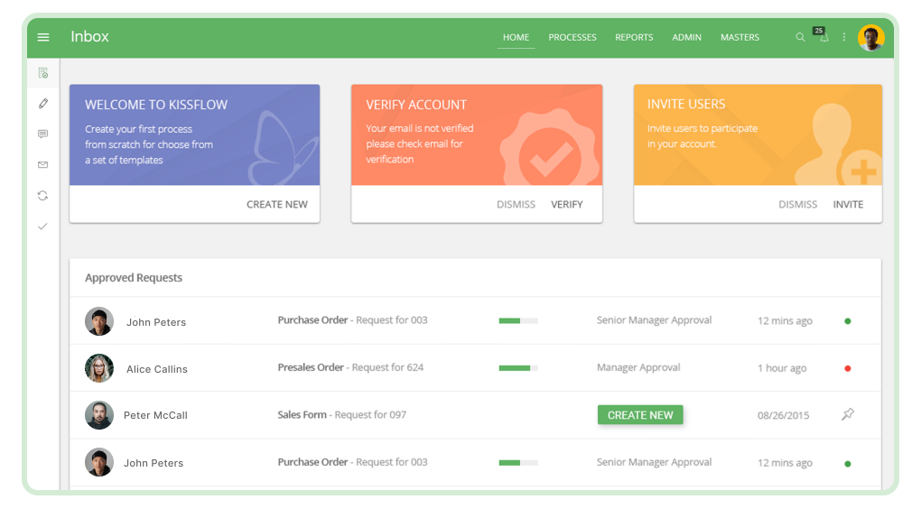Click the pin icon on Peter McCall row
This screenshot has width=921, height=509.
pyautogui.click(x=848, y=414)
